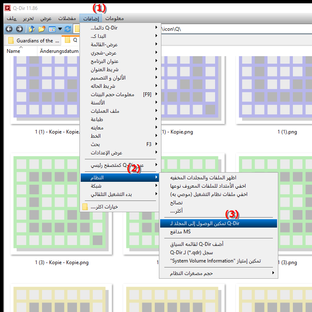Open the ملف العمليات submenu

(120, 111)
